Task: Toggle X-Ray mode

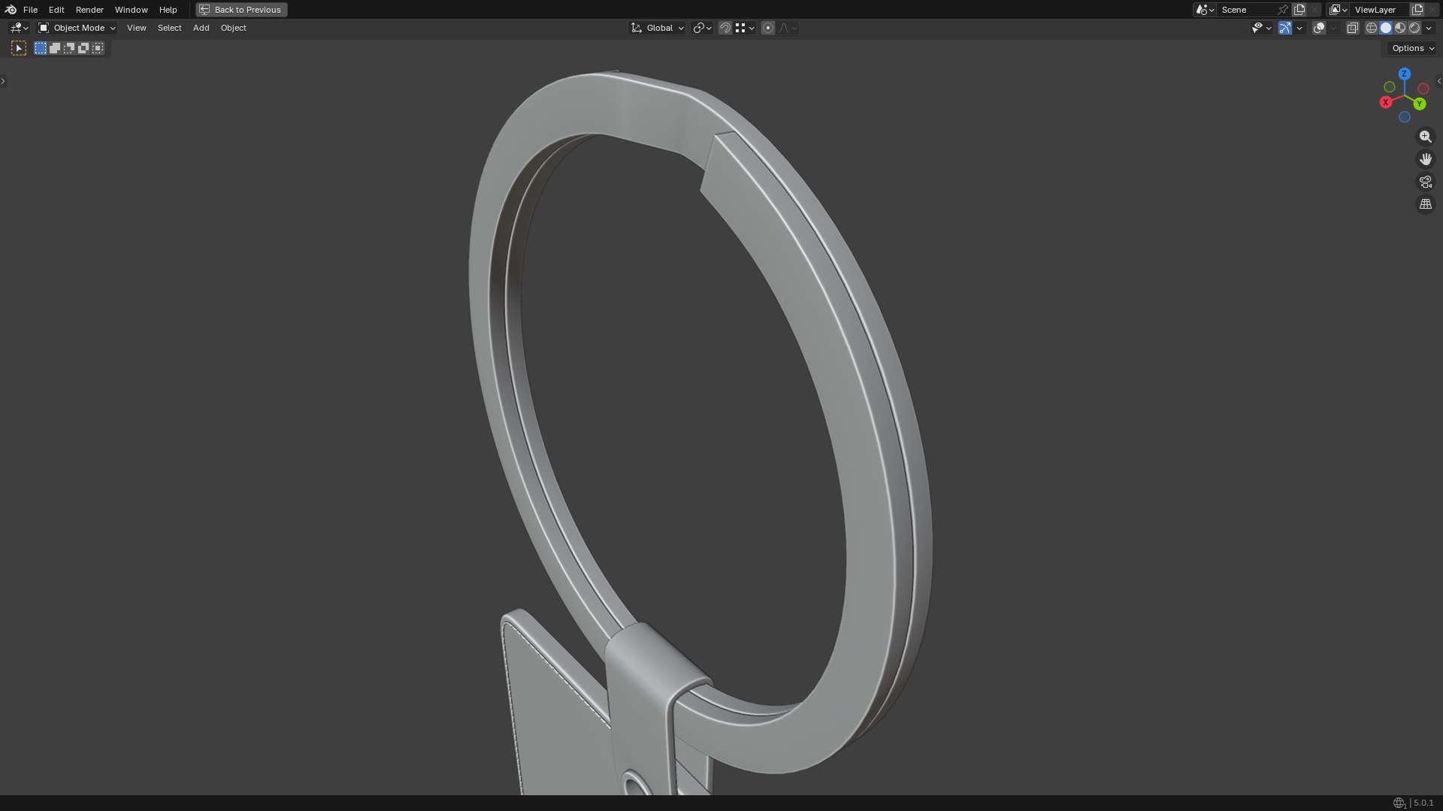Action: 1352,28
